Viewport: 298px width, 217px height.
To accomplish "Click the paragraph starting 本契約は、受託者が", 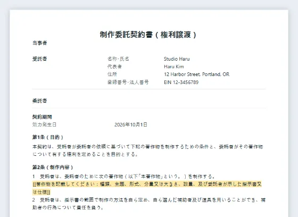I will (148, 151).
